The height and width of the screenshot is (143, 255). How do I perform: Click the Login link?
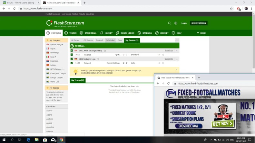pos(184,23)
